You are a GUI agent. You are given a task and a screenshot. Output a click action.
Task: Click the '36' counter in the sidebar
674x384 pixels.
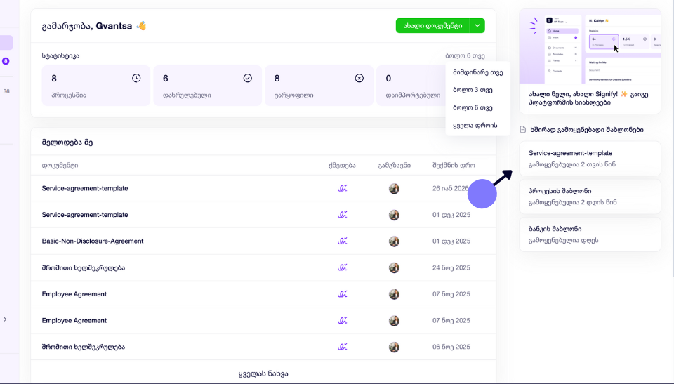click(x=6, y=91)
